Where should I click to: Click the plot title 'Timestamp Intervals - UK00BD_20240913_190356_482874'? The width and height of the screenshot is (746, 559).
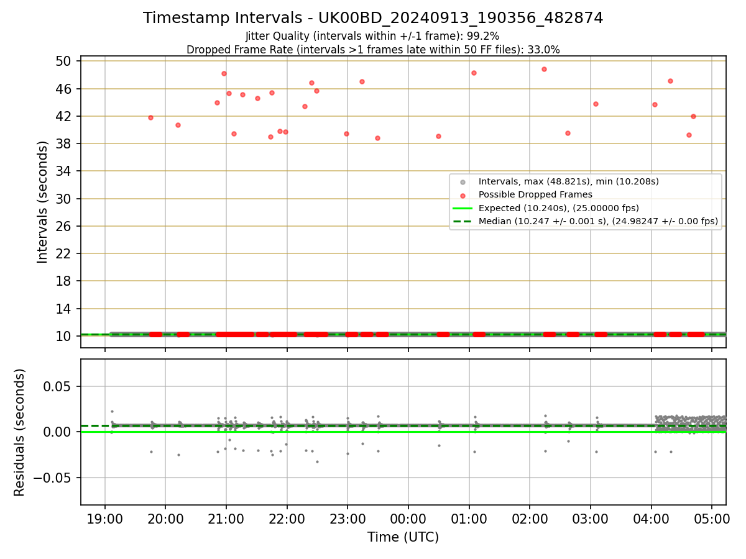click(x=373, y=18)
